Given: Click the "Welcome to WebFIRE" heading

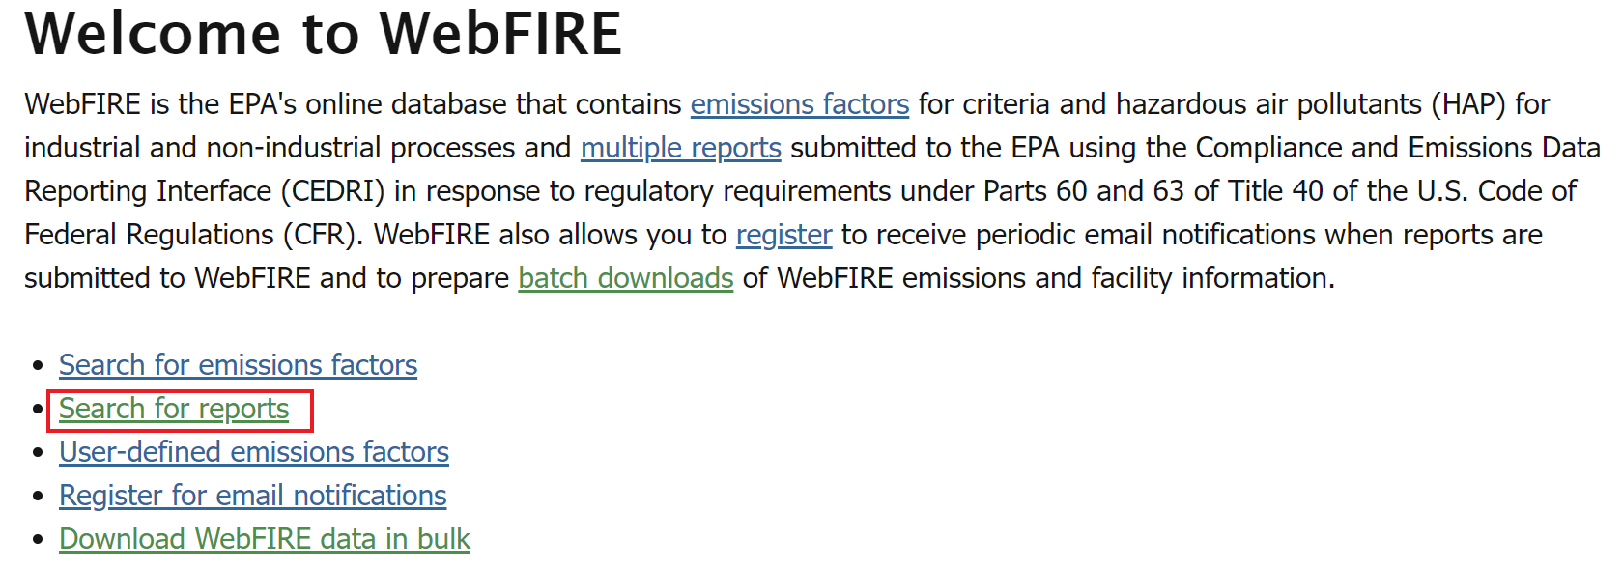Looking at the screenshot, I should 324,34.
